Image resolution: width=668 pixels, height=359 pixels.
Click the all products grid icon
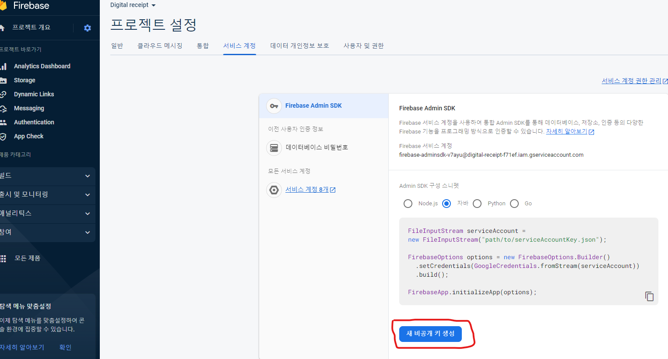[3, 258]
